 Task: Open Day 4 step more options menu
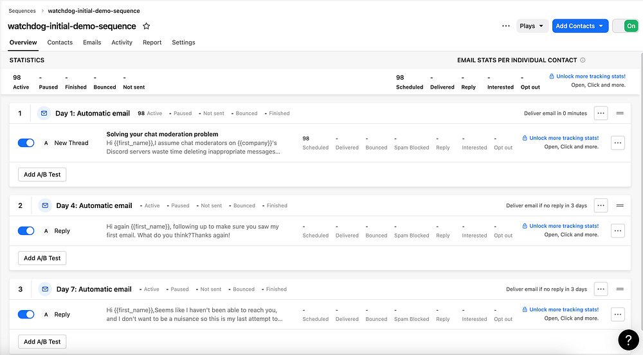[x=601, y=205]
